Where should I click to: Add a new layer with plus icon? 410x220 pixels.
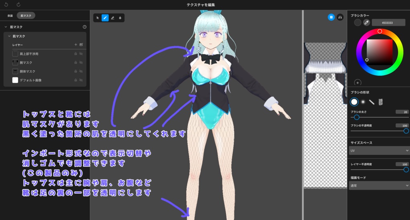pos(76,45)
